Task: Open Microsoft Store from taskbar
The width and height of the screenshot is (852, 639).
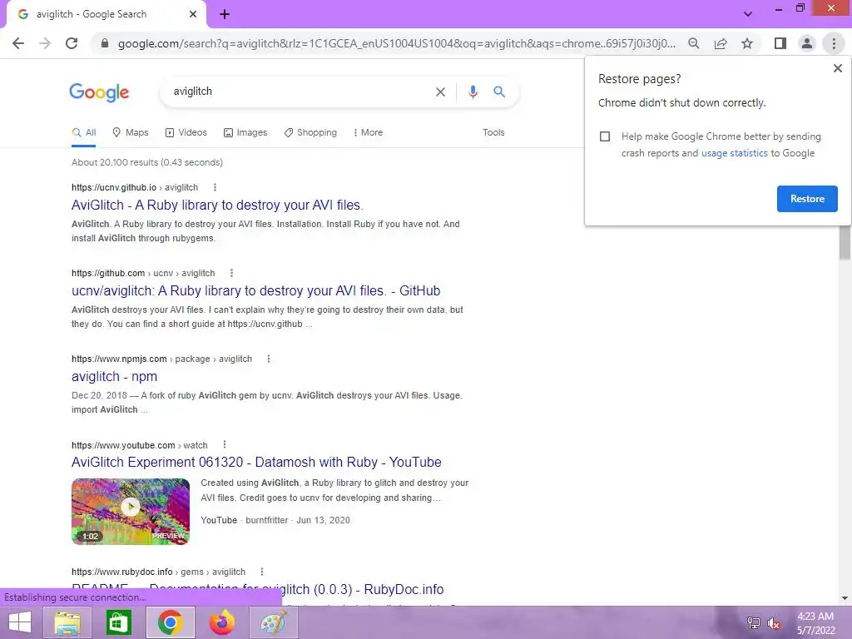Action: (x=118, y=622)
